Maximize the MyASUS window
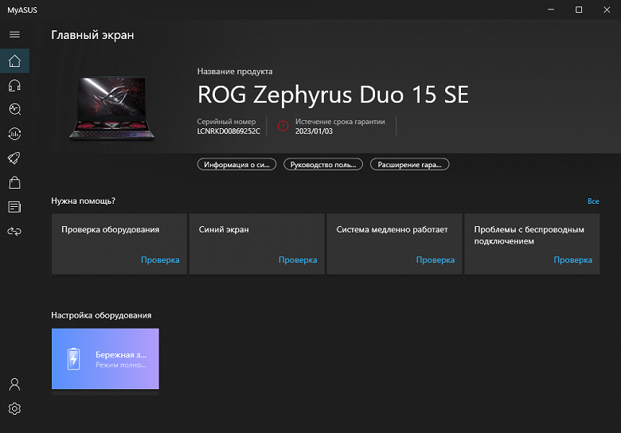 pyautogui.click(x=579, y=10)
